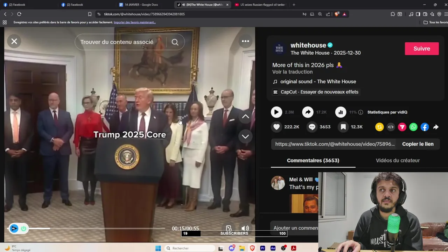448x252 pixels.
Task: Open 'original sound - The White House' link
Action: click(x=318, y=82)
